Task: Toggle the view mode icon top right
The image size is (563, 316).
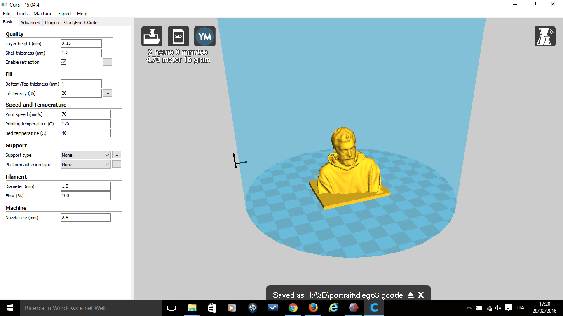Action: (x=545, y=36)
